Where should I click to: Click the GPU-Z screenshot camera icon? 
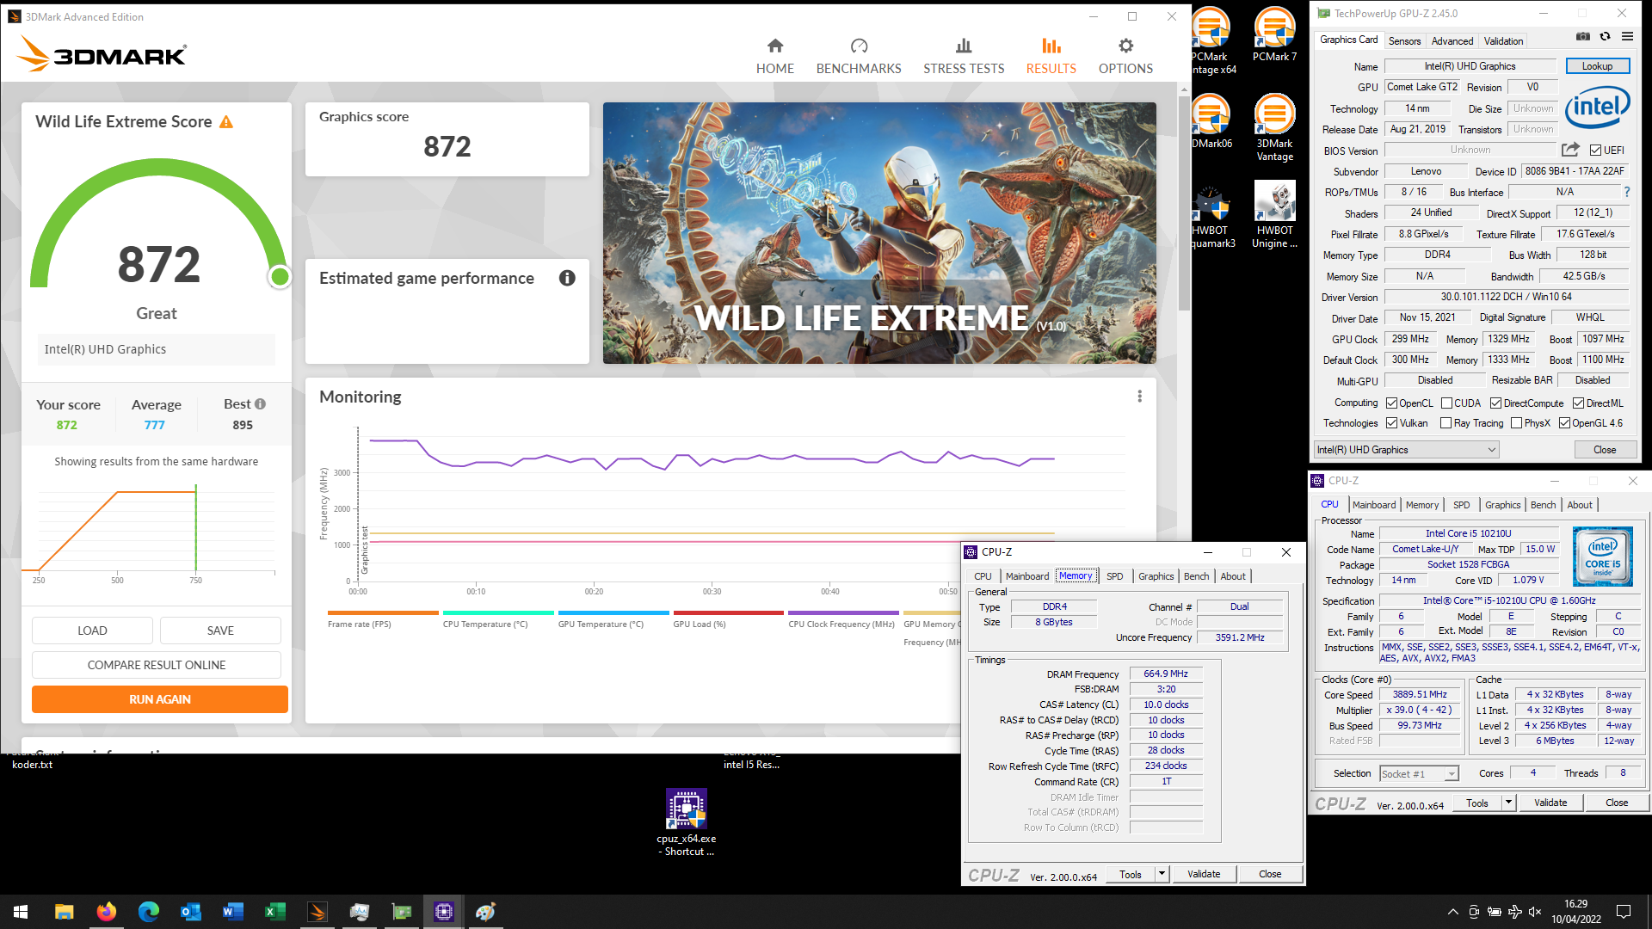coord(1582,37)
